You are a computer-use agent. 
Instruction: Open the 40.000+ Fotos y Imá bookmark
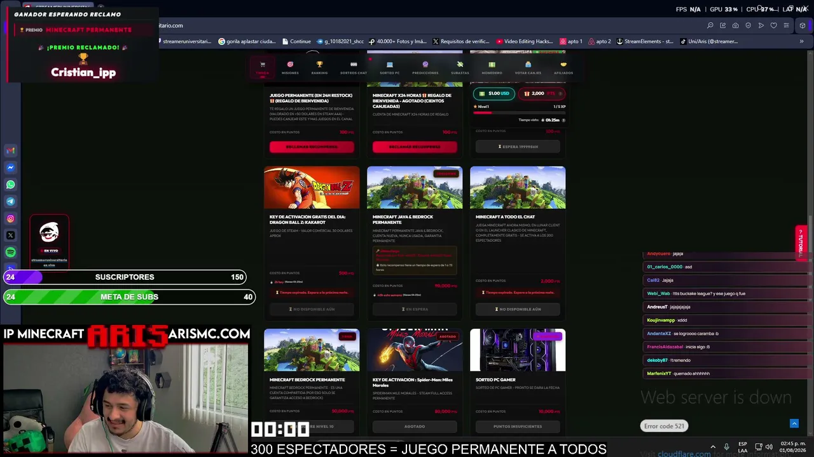[397, 41]
